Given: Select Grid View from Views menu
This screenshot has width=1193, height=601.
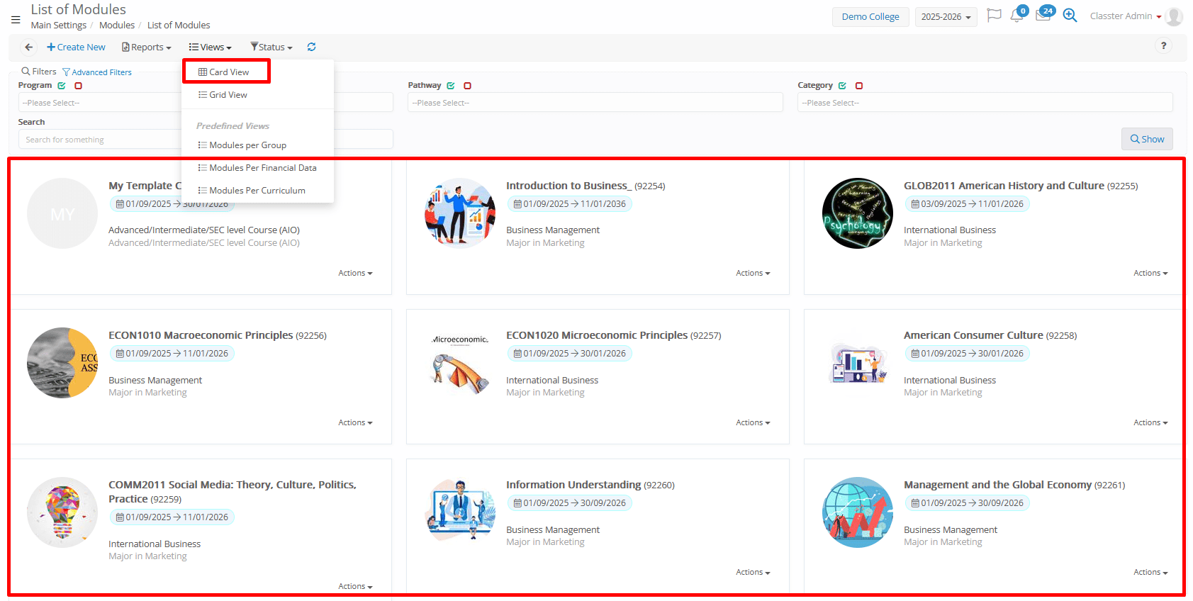Looking at the screenshot, I should (228, 95).
